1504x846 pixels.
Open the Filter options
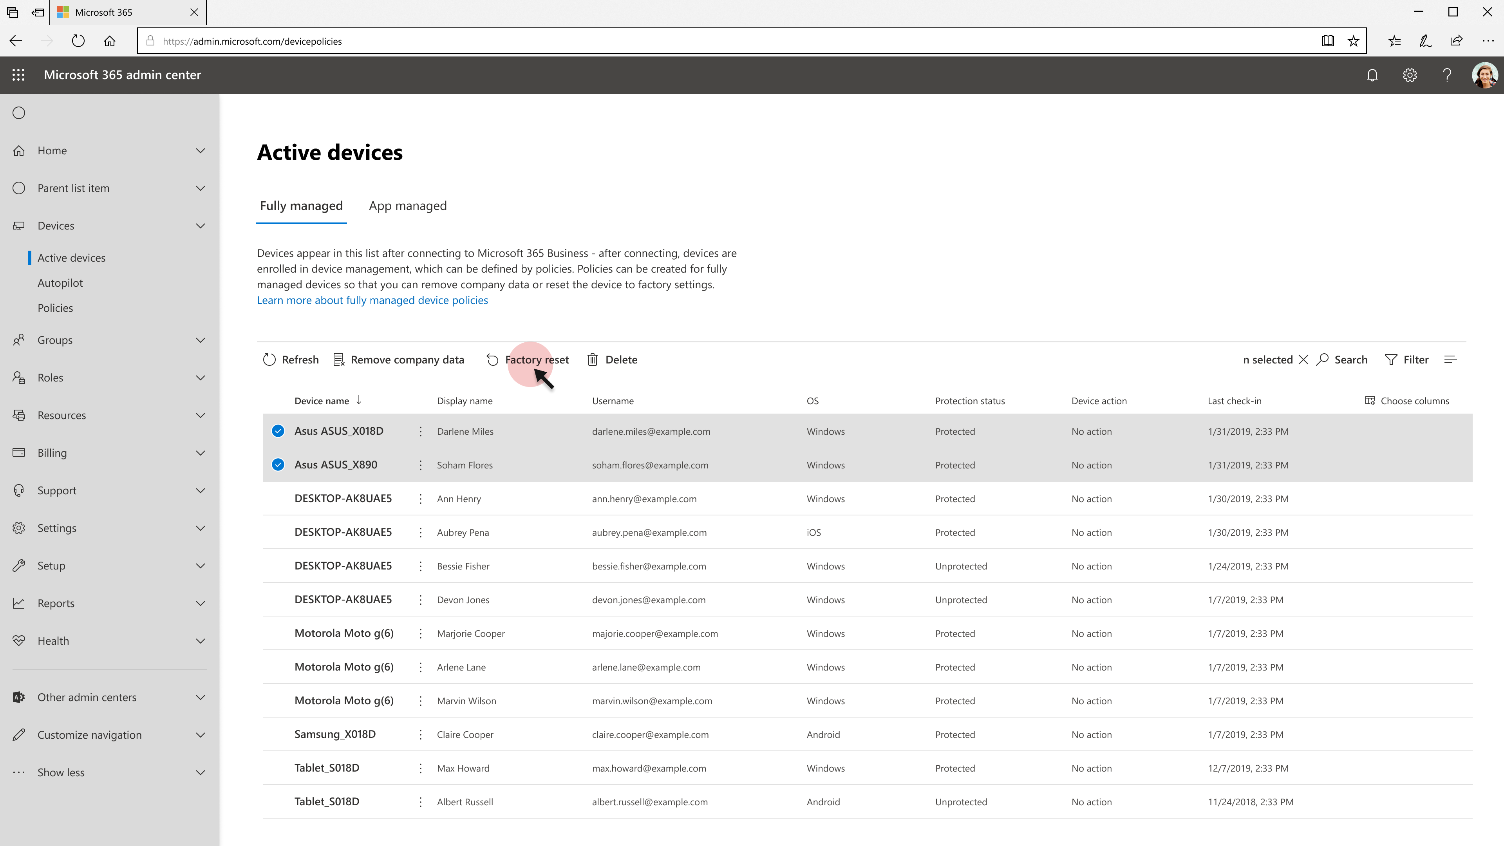point(1407,360)
